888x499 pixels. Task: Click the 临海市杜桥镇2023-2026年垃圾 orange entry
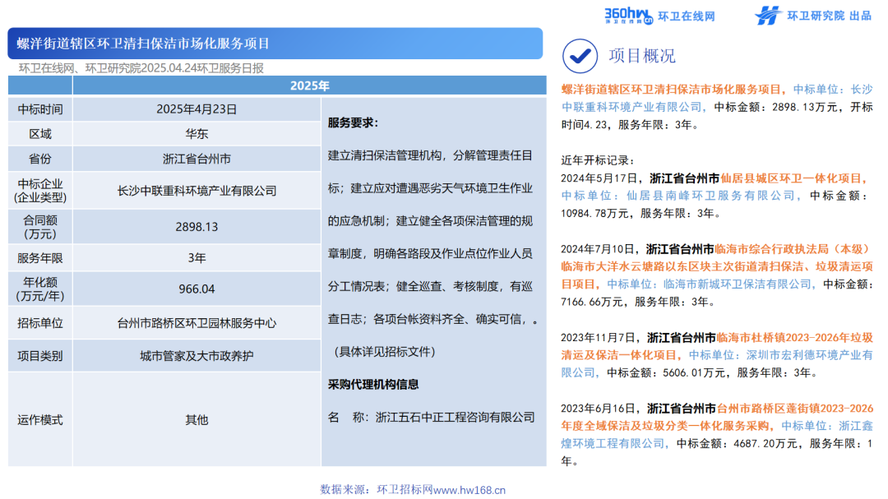pos(794,338)
